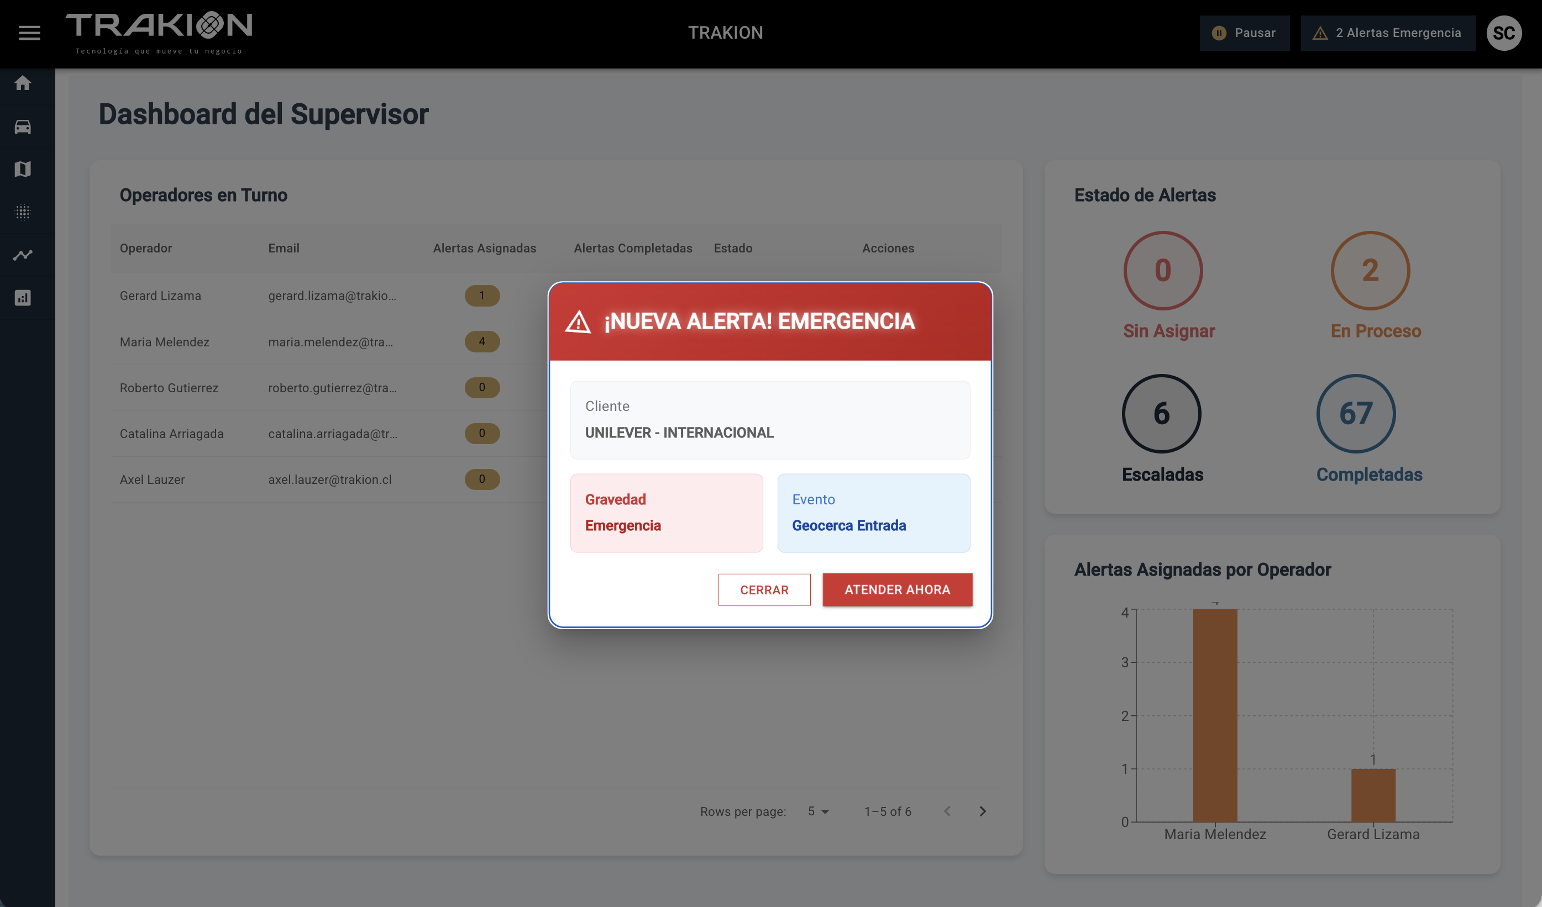Select the line chart analytics sidebar icon
Screen dimensions: 1542x907
tap(23, 255)
